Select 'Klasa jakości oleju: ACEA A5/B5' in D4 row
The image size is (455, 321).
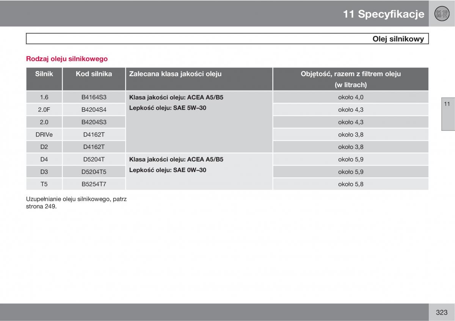176,159
